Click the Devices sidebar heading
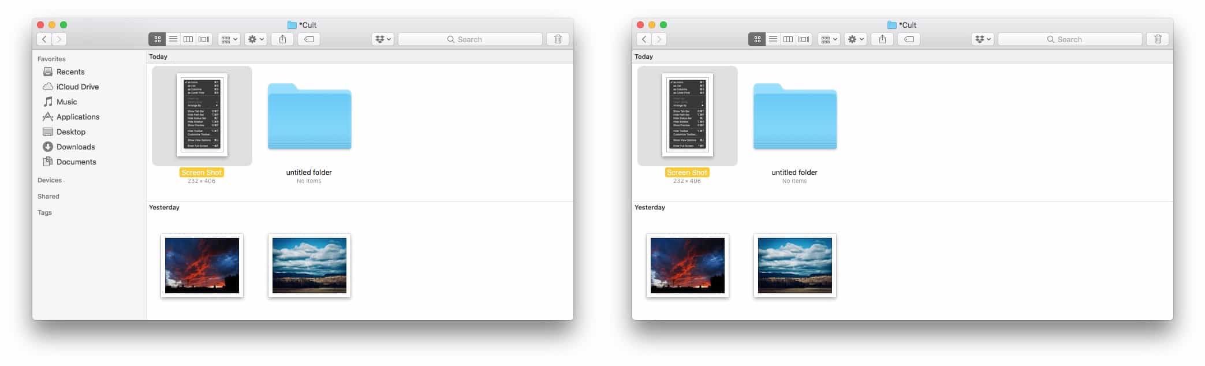Image resolution: width=1205 pixels, height=366 pixels. pos(50,180)
